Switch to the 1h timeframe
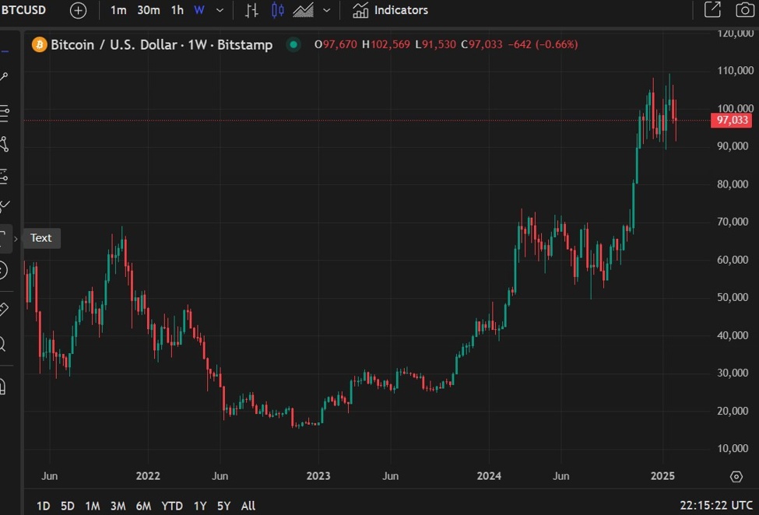The width and height of the screenshot is (759, 515). point(177,10)
